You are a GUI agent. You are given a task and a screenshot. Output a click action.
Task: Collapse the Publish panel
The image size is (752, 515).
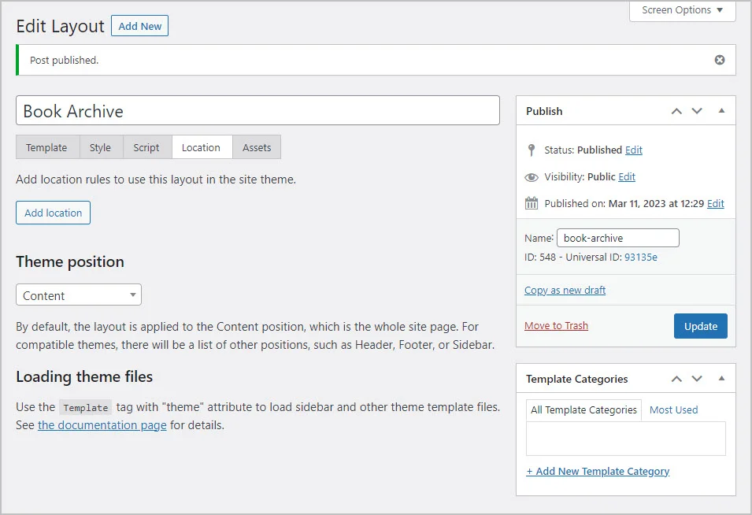click(x=721, y=111)
